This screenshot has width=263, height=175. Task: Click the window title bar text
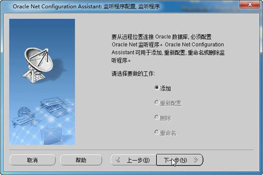86,7
